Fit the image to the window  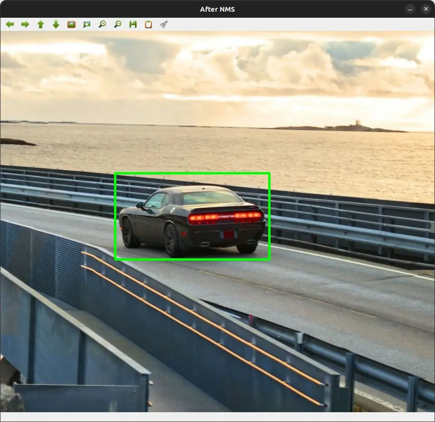click(x=87, y=24)
